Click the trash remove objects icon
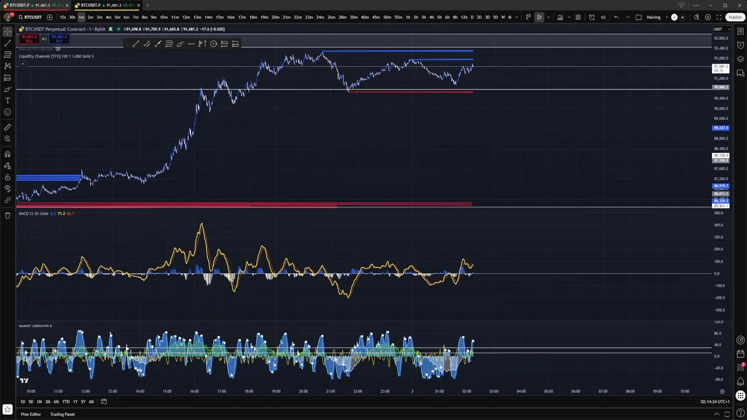747x420 pixels. point(8,215)
